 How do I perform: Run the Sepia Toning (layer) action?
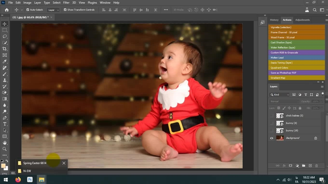tap(296, 63)
